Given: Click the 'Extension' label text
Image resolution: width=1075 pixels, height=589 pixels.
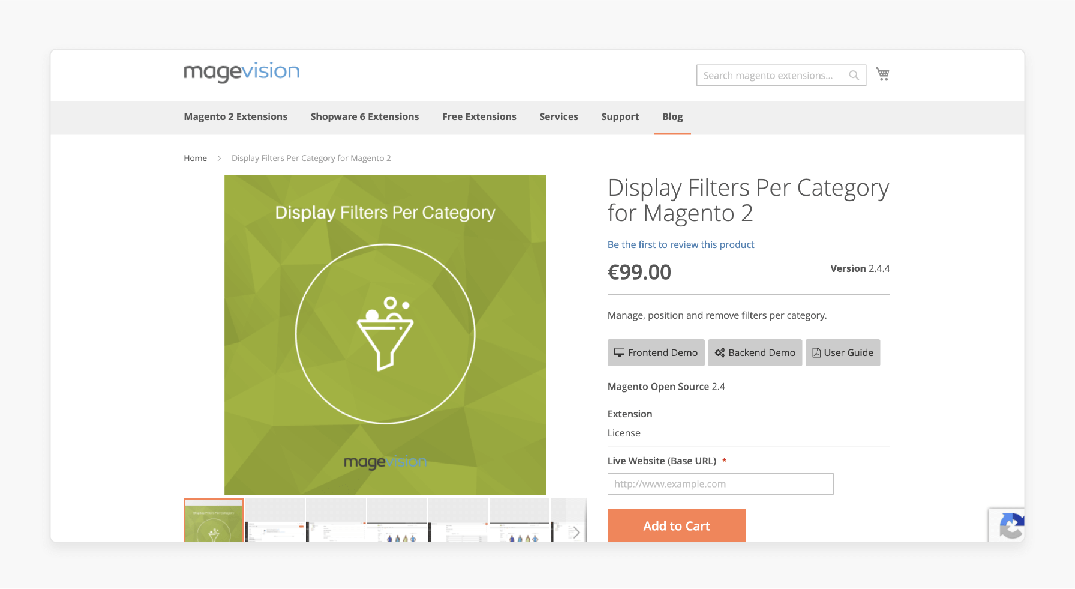Looking at the screenshot, I should (x=630, y=414).
